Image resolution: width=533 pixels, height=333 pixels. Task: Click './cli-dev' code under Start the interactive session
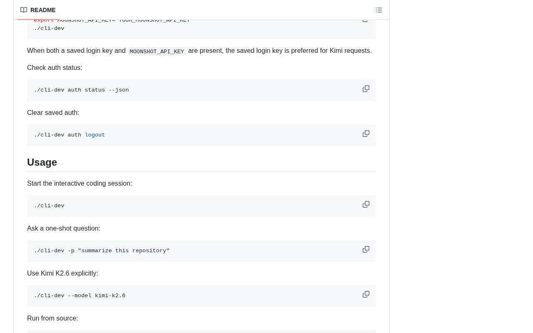click(49, 206)
